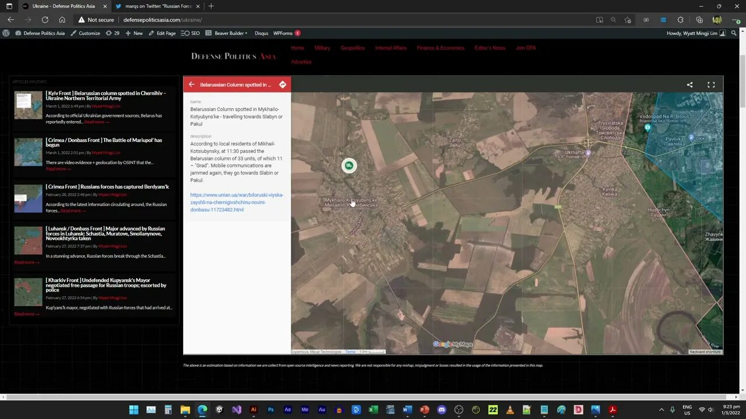
Task: Open directions for the Belarussian Column marker
Action: (x=283, y=85)
